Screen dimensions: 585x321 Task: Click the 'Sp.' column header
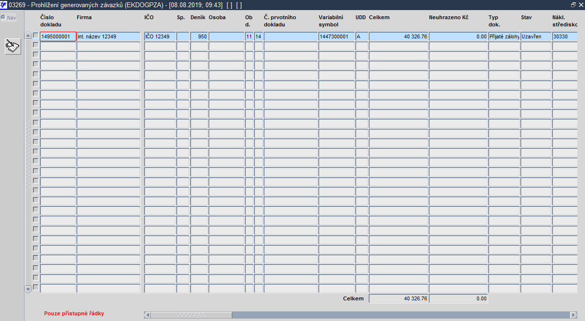coord(181,17)
